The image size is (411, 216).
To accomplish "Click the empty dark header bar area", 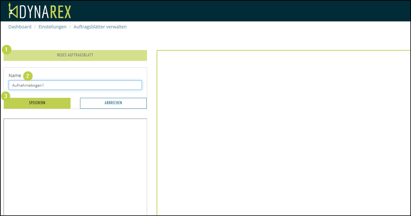I will [x=241, y=11].
